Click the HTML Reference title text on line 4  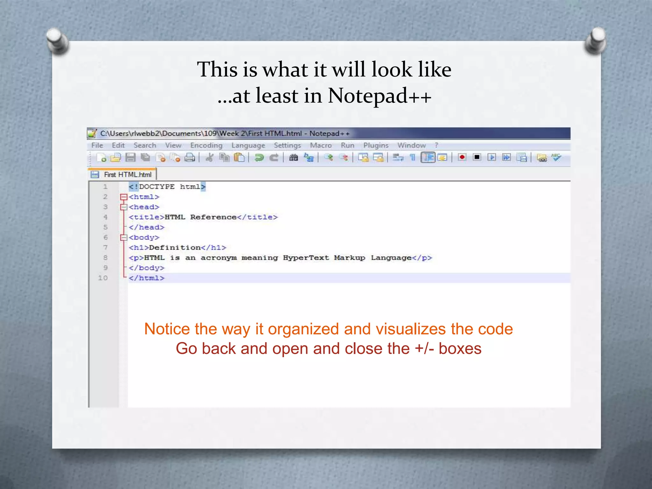201,217
